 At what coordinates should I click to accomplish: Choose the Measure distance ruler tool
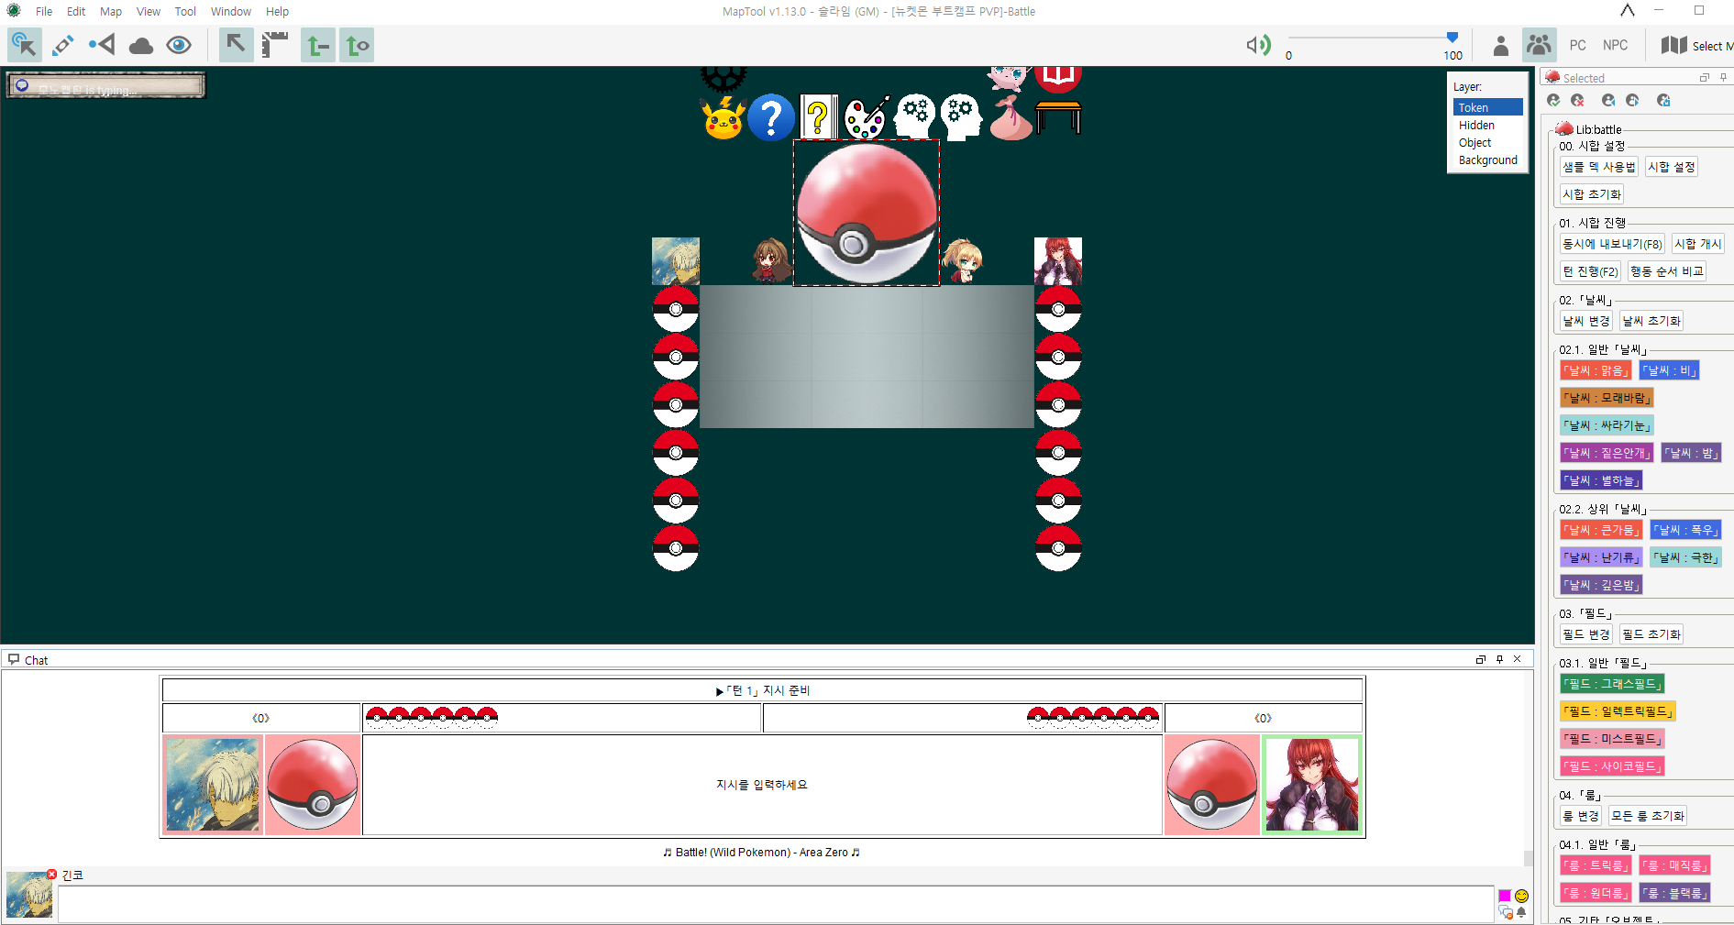coord(274,45)
